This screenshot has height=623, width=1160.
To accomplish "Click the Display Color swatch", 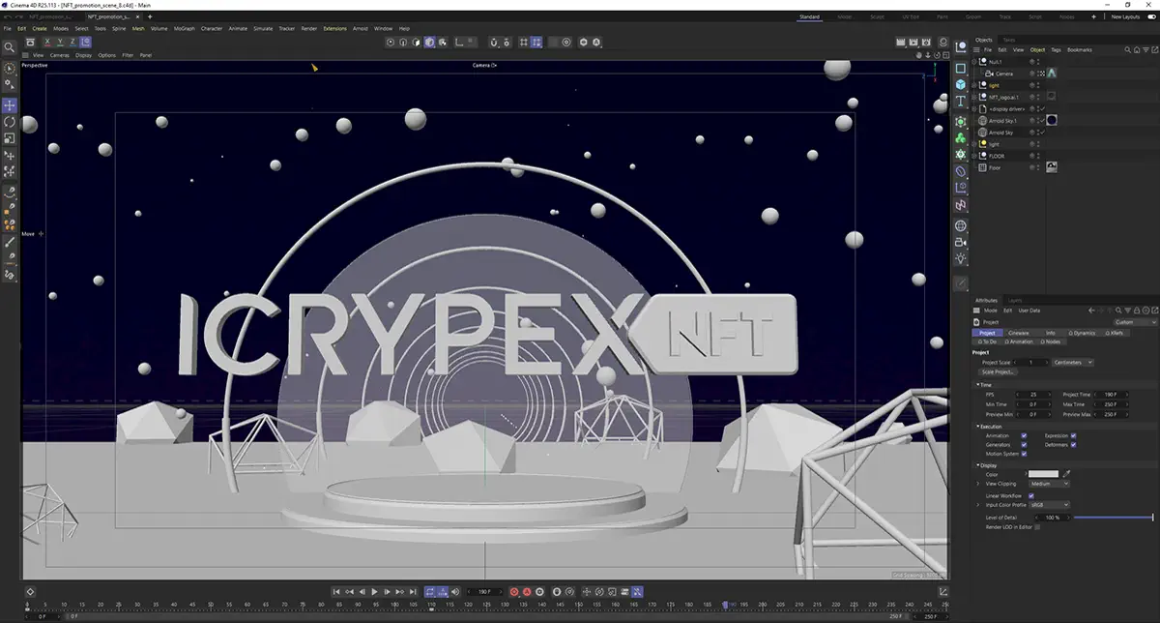I will [1043, 473].
